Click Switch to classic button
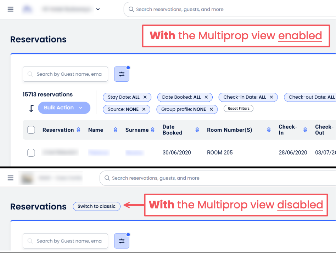Screen dimensions: 336x253 96,206
